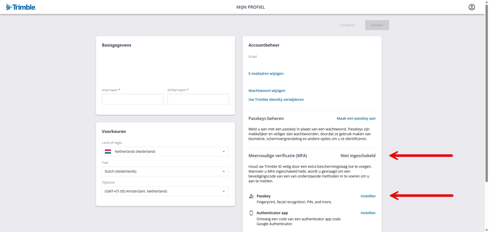Screen dimensions: 489x232
Task: Open the user account profile icon
Action: tap(471, 7)
